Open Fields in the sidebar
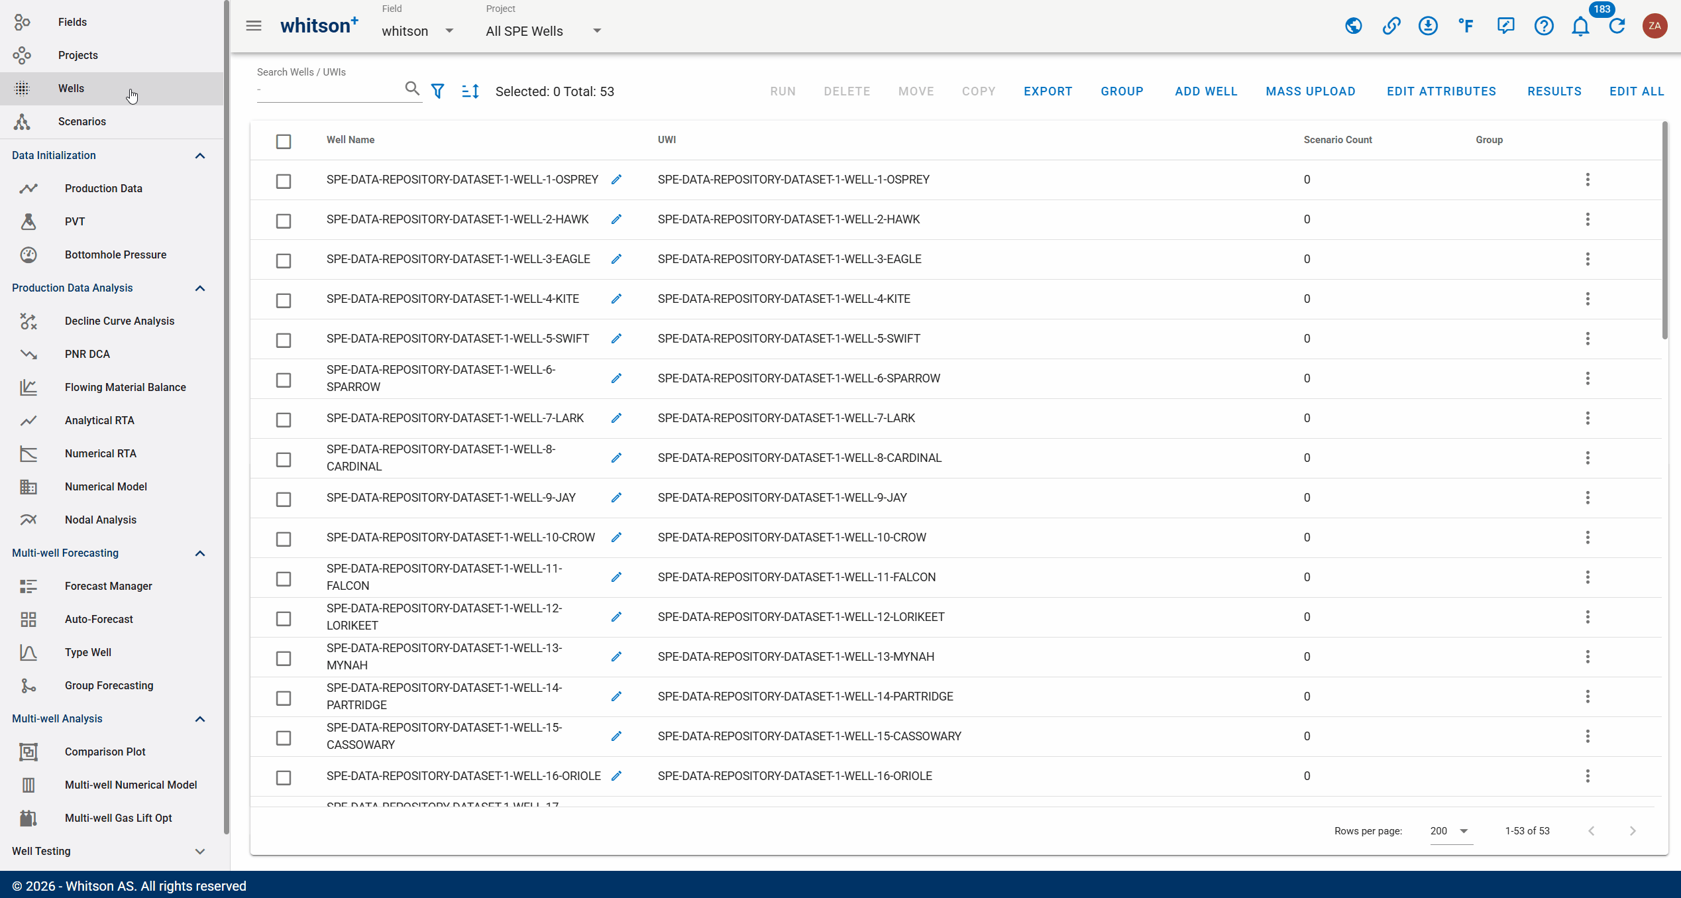This screenshot has height=898, width=1681. [111, 23]
